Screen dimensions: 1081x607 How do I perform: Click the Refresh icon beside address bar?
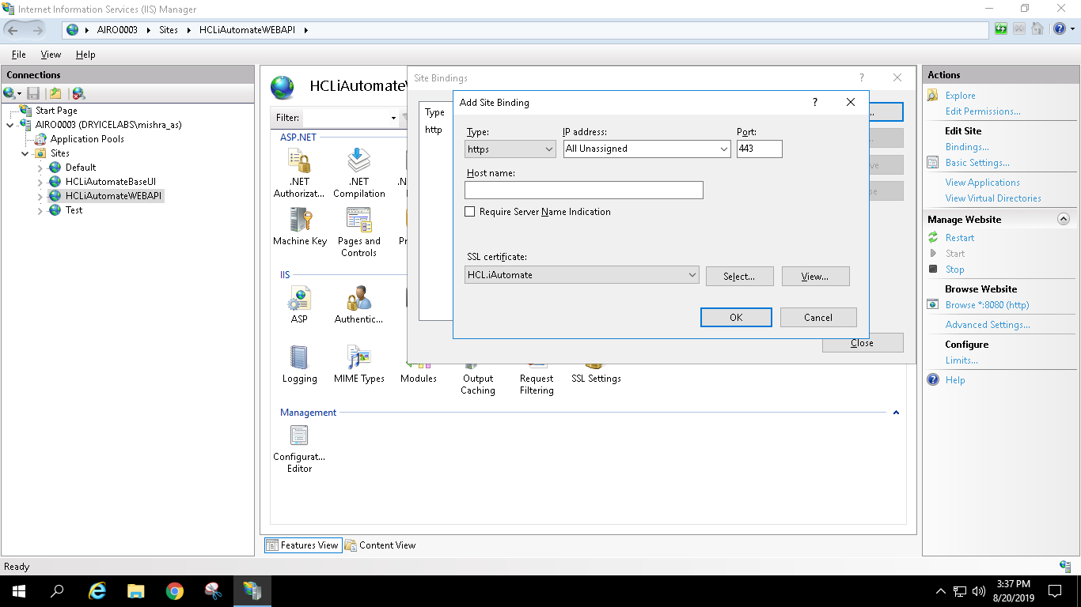tap(1001, 29)
